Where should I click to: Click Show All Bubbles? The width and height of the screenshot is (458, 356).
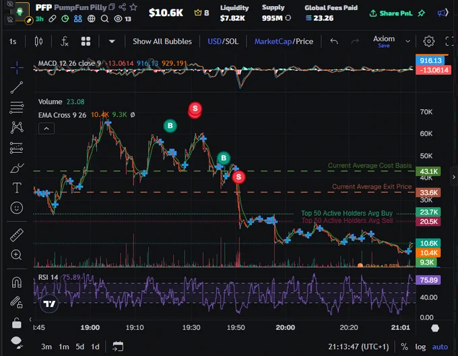[x=162, y=42]
